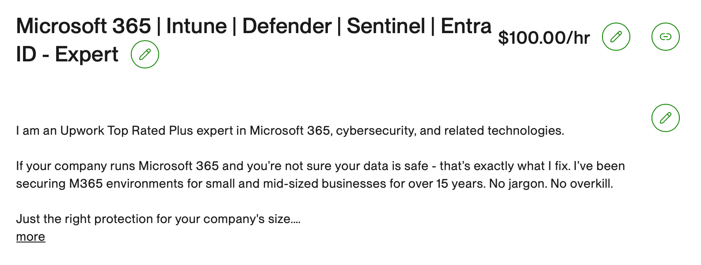
Task: Click 'ID - Expert' on title's second line
Action: point(67,54)
